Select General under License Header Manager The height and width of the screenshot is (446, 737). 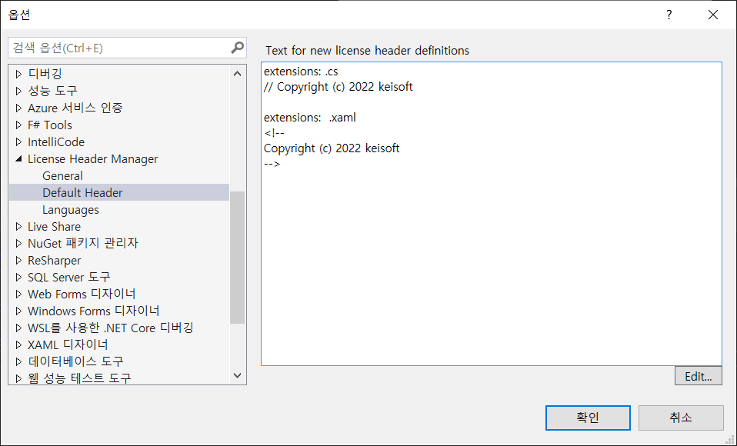tap(62, 176)
